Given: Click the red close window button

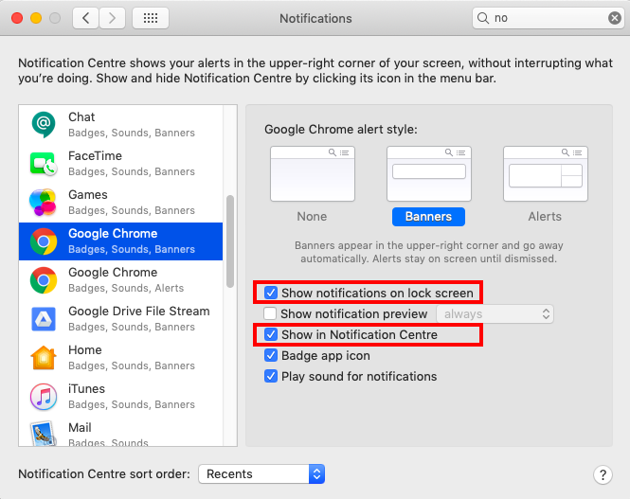Looking at the screenshot, I should (17, 18).
